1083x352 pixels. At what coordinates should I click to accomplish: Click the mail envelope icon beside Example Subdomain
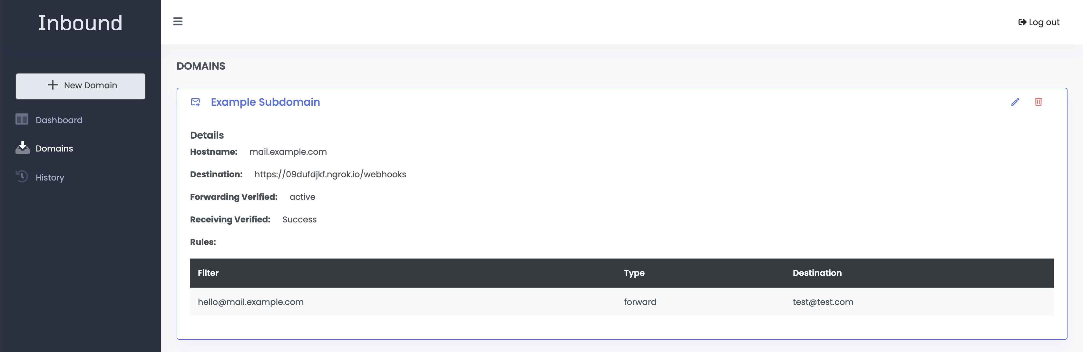196,102
